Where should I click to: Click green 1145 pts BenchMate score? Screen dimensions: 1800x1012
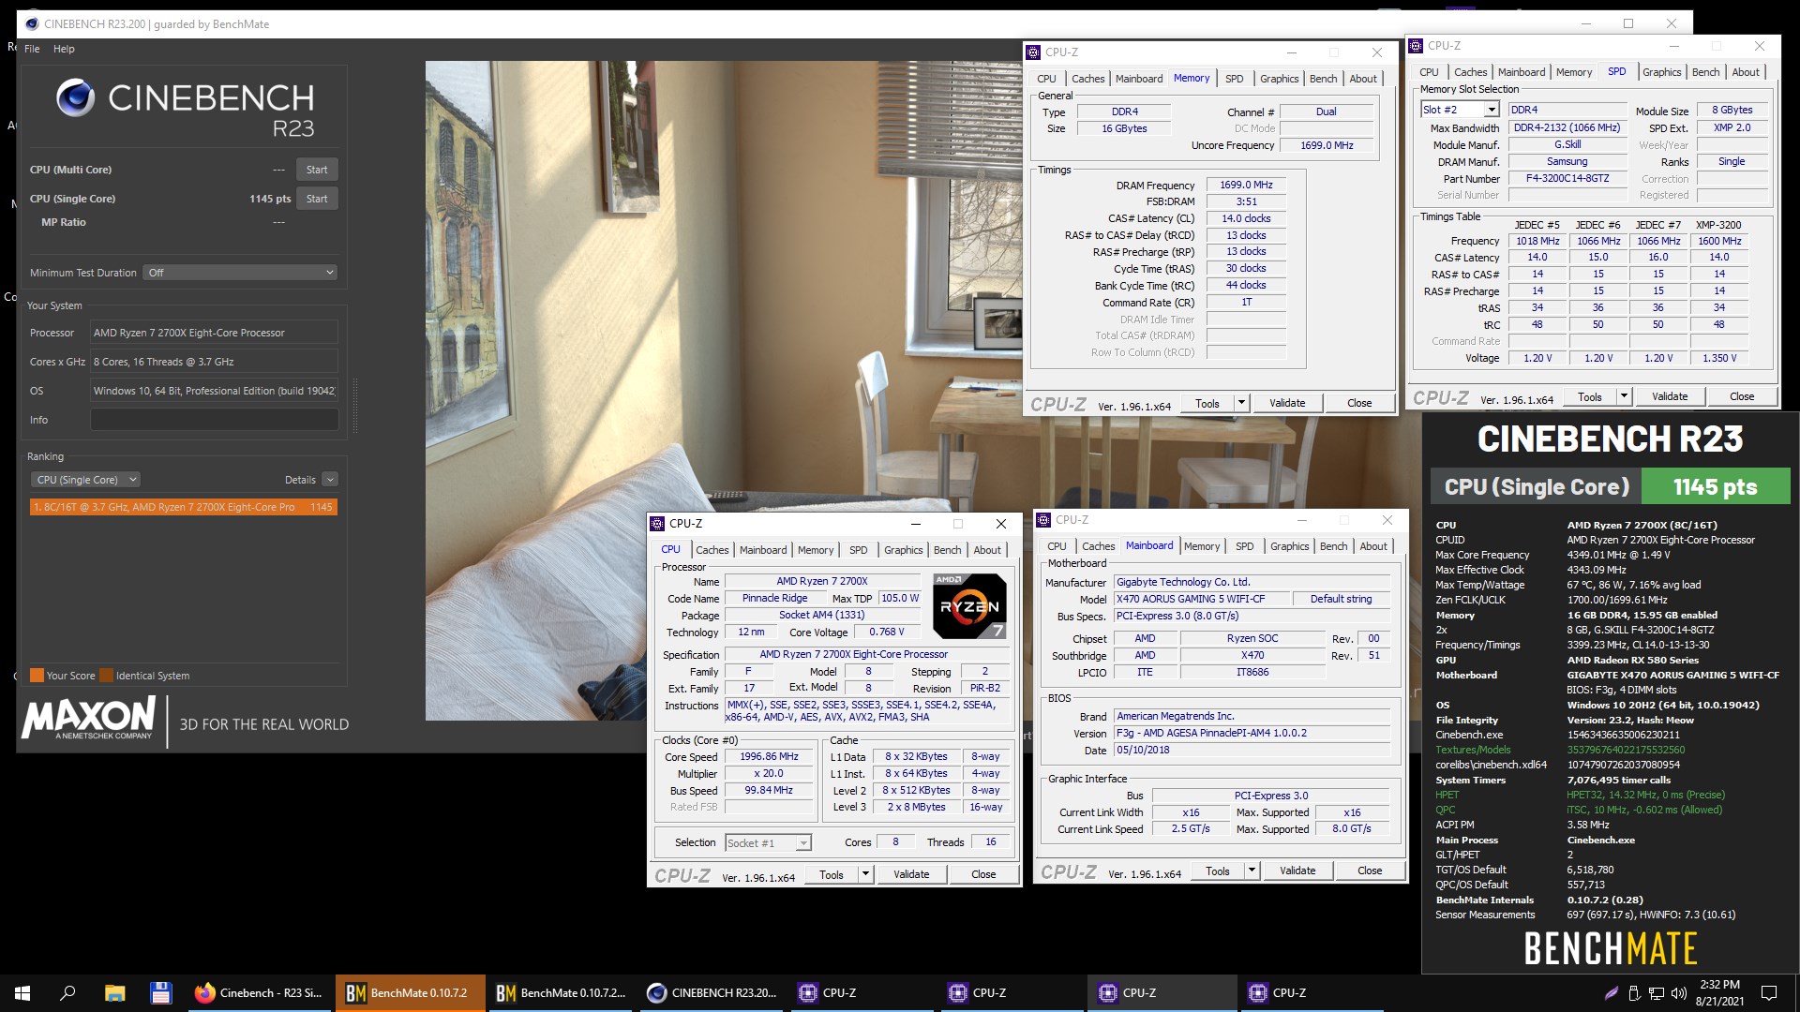click(1715, 487)
